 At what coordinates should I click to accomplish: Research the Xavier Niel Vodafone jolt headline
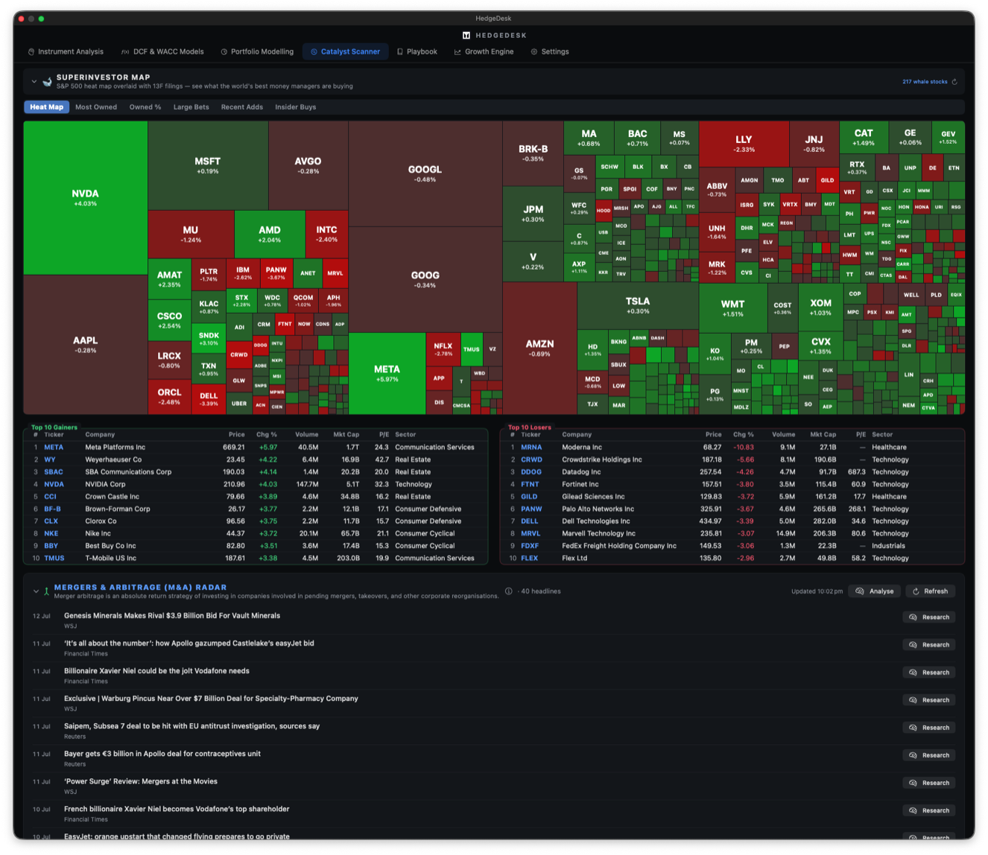[928, 673]
